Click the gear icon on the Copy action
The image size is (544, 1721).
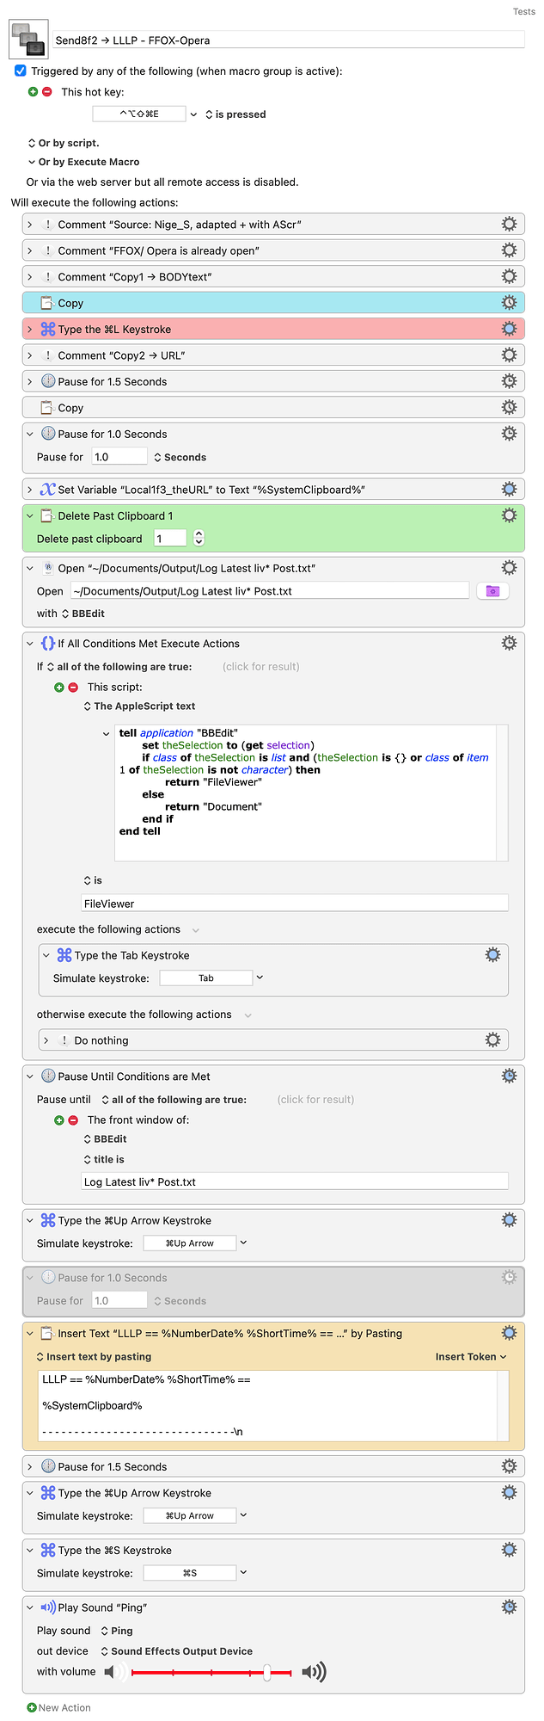click(509, 302)
